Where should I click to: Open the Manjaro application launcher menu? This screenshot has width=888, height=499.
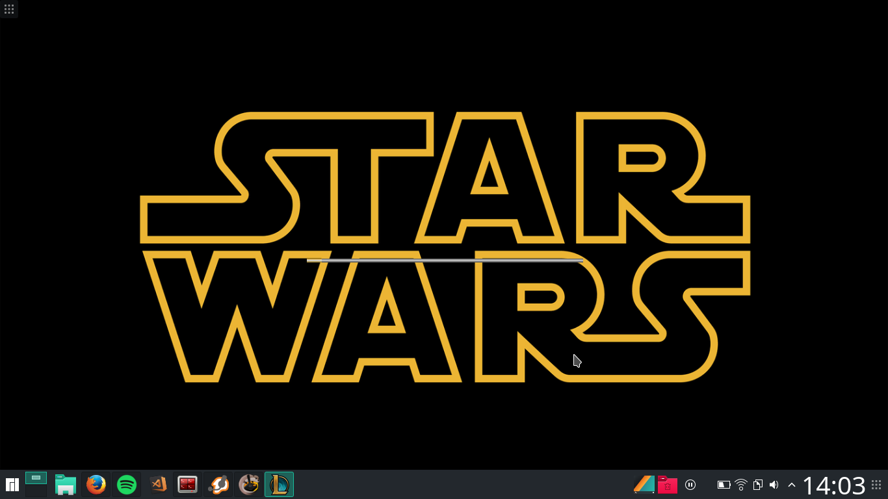(x=12, y=485)
